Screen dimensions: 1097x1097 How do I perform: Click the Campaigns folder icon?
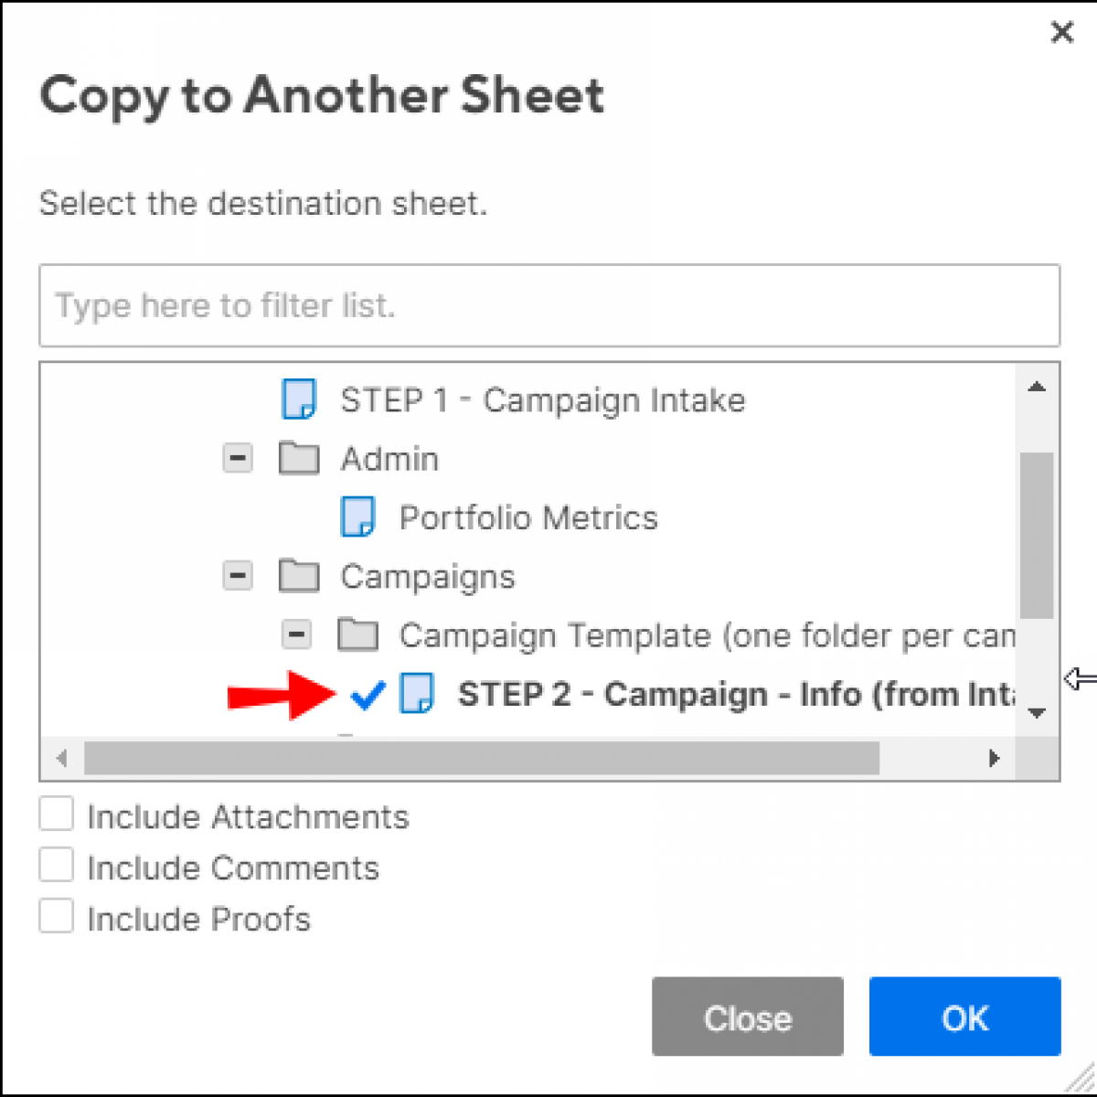(298, 576)
